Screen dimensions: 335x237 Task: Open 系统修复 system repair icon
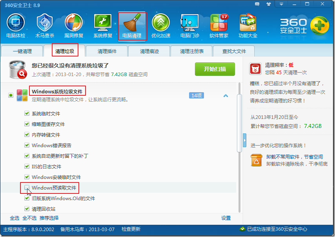click(103, 22)
